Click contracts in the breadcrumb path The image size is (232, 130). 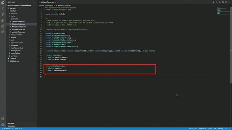coord(50,6)
